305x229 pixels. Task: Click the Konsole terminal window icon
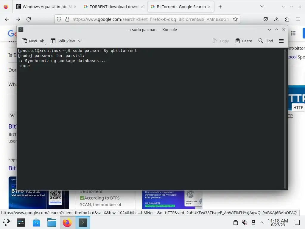[21, 30]
